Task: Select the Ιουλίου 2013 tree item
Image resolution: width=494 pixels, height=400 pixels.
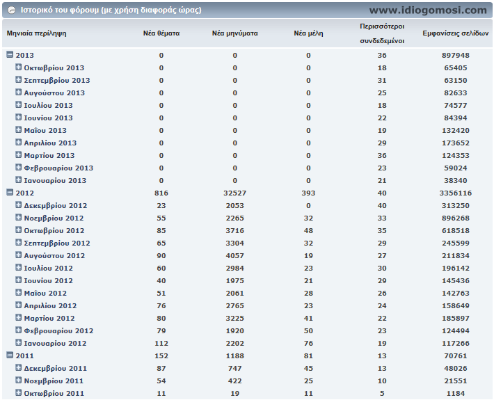Action: pos(49,105)
